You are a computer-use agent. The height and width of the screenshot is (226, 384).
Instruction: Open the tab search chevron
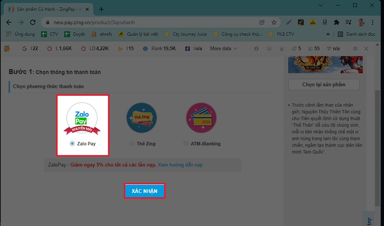(x=320, y=5)
